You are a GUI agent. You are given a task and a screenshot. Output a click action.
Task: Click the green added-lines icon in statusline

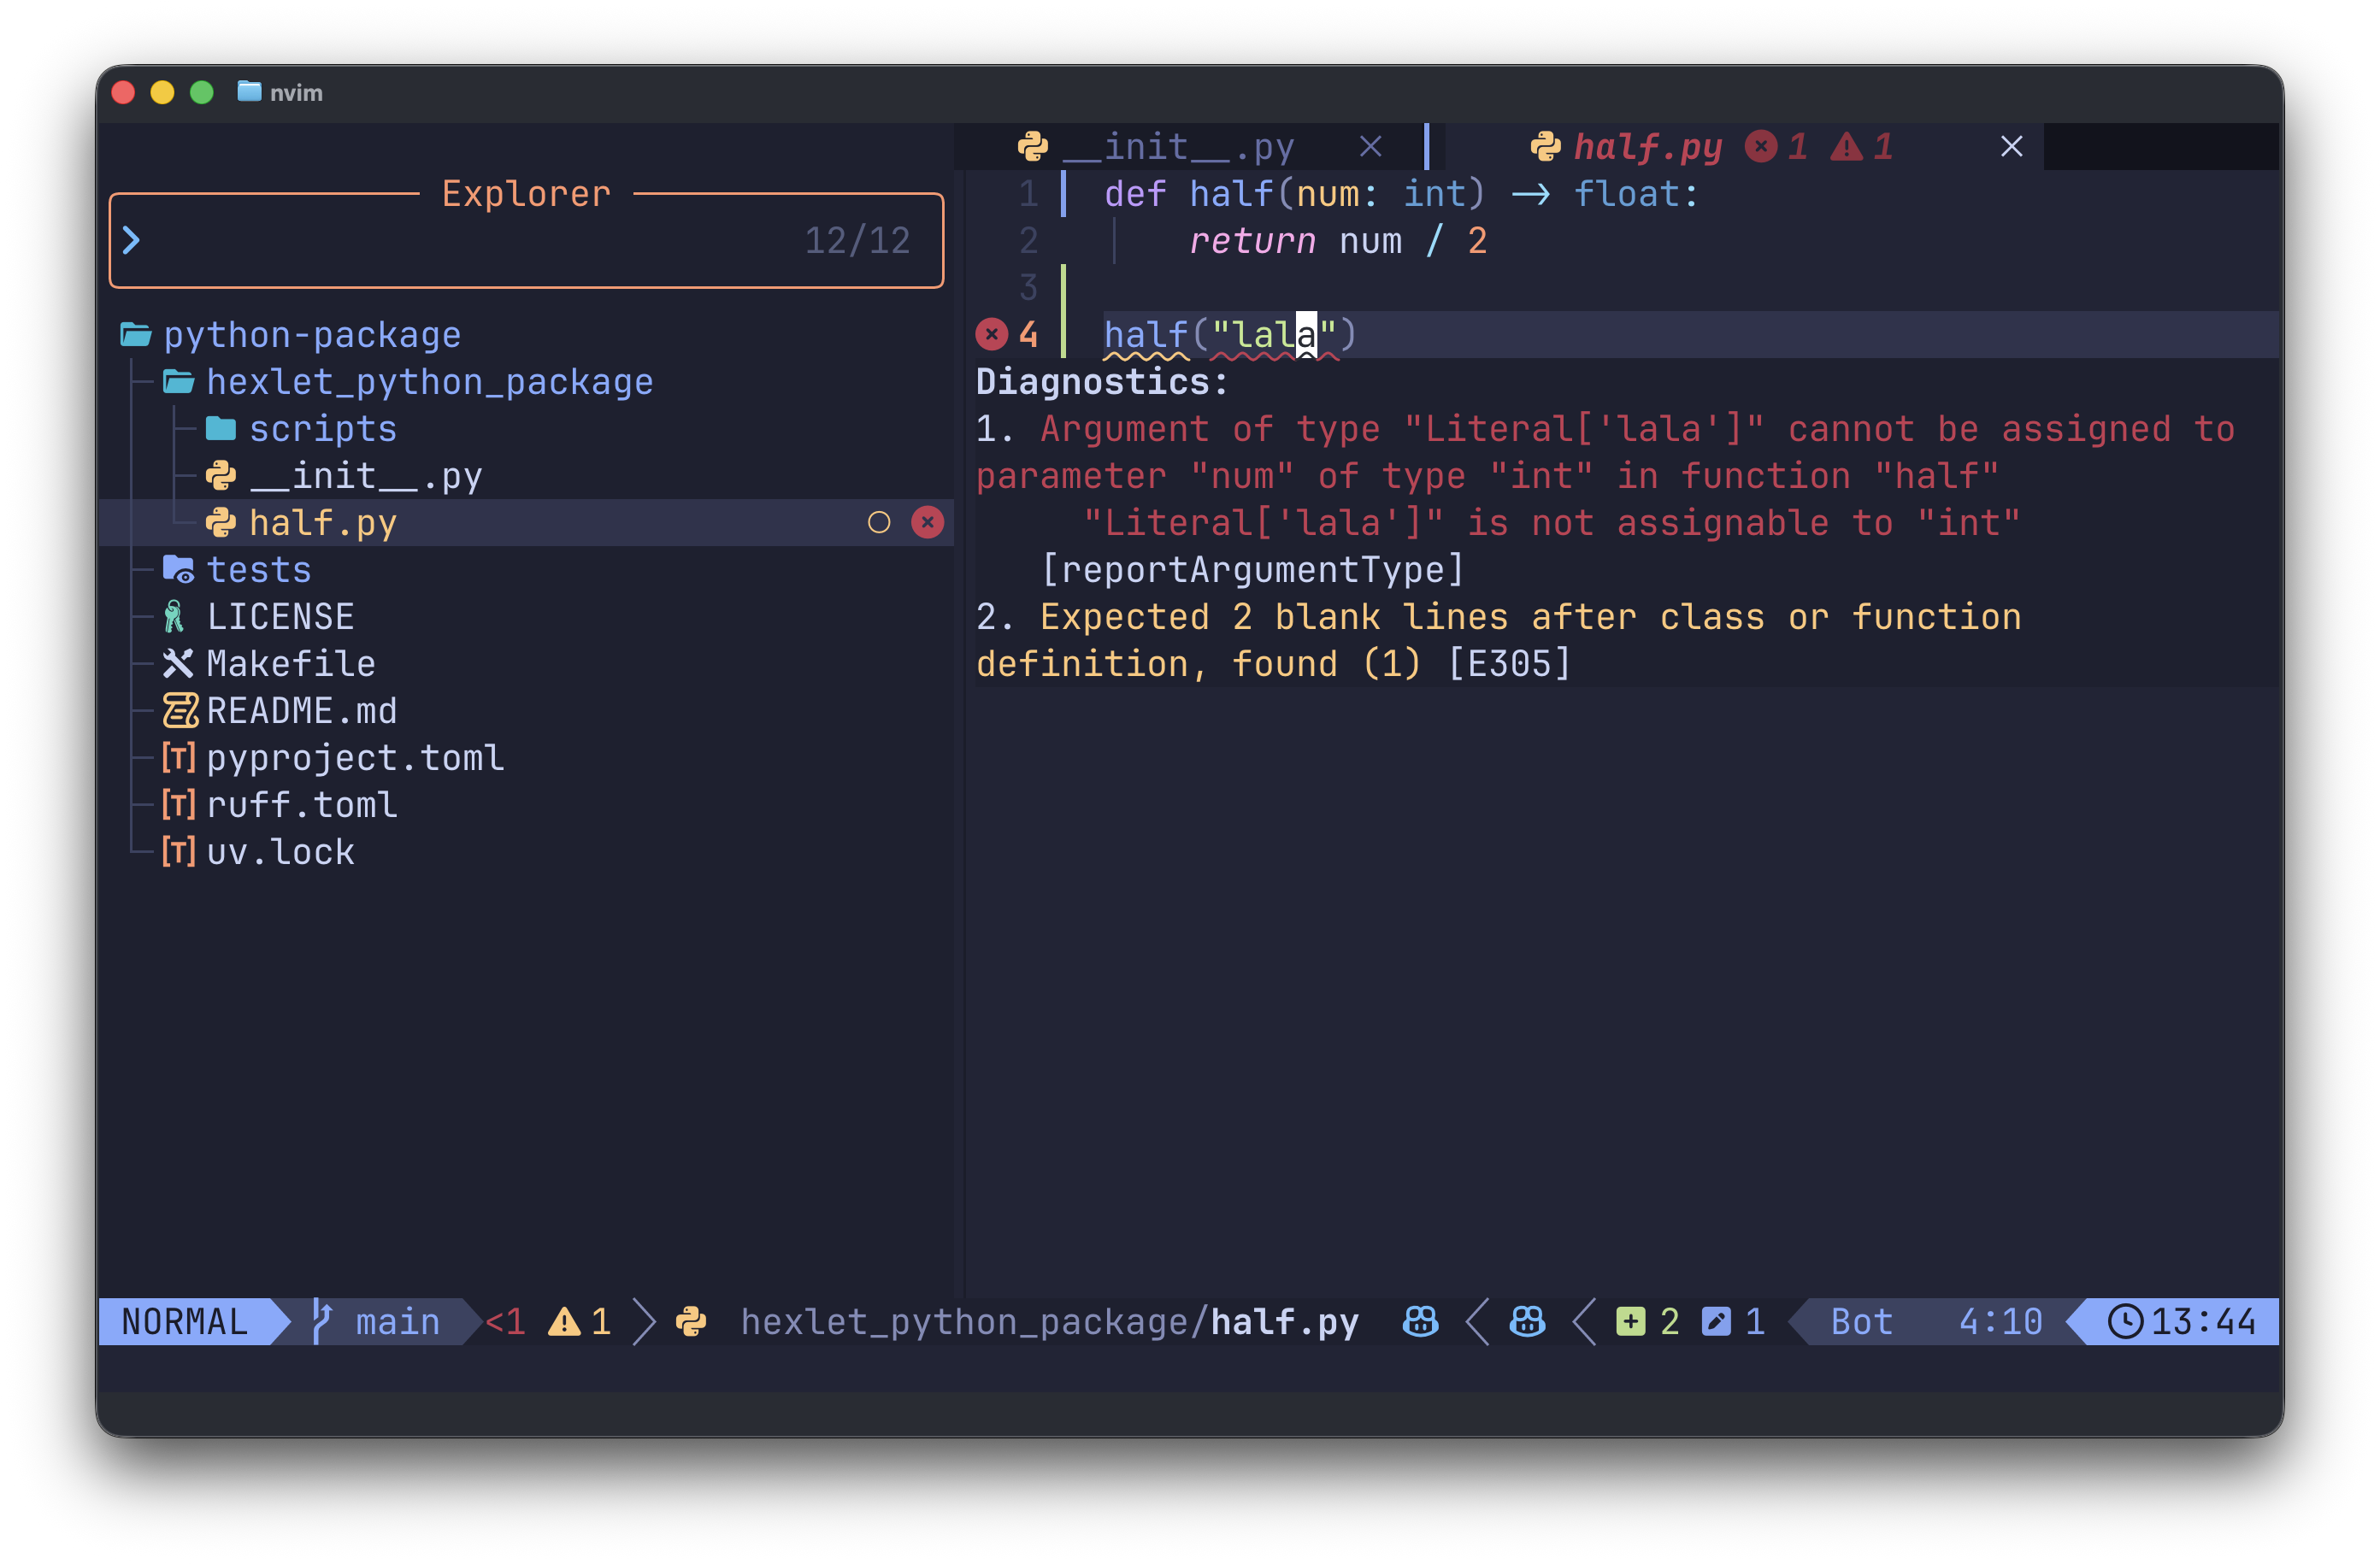(1630, 1321)
